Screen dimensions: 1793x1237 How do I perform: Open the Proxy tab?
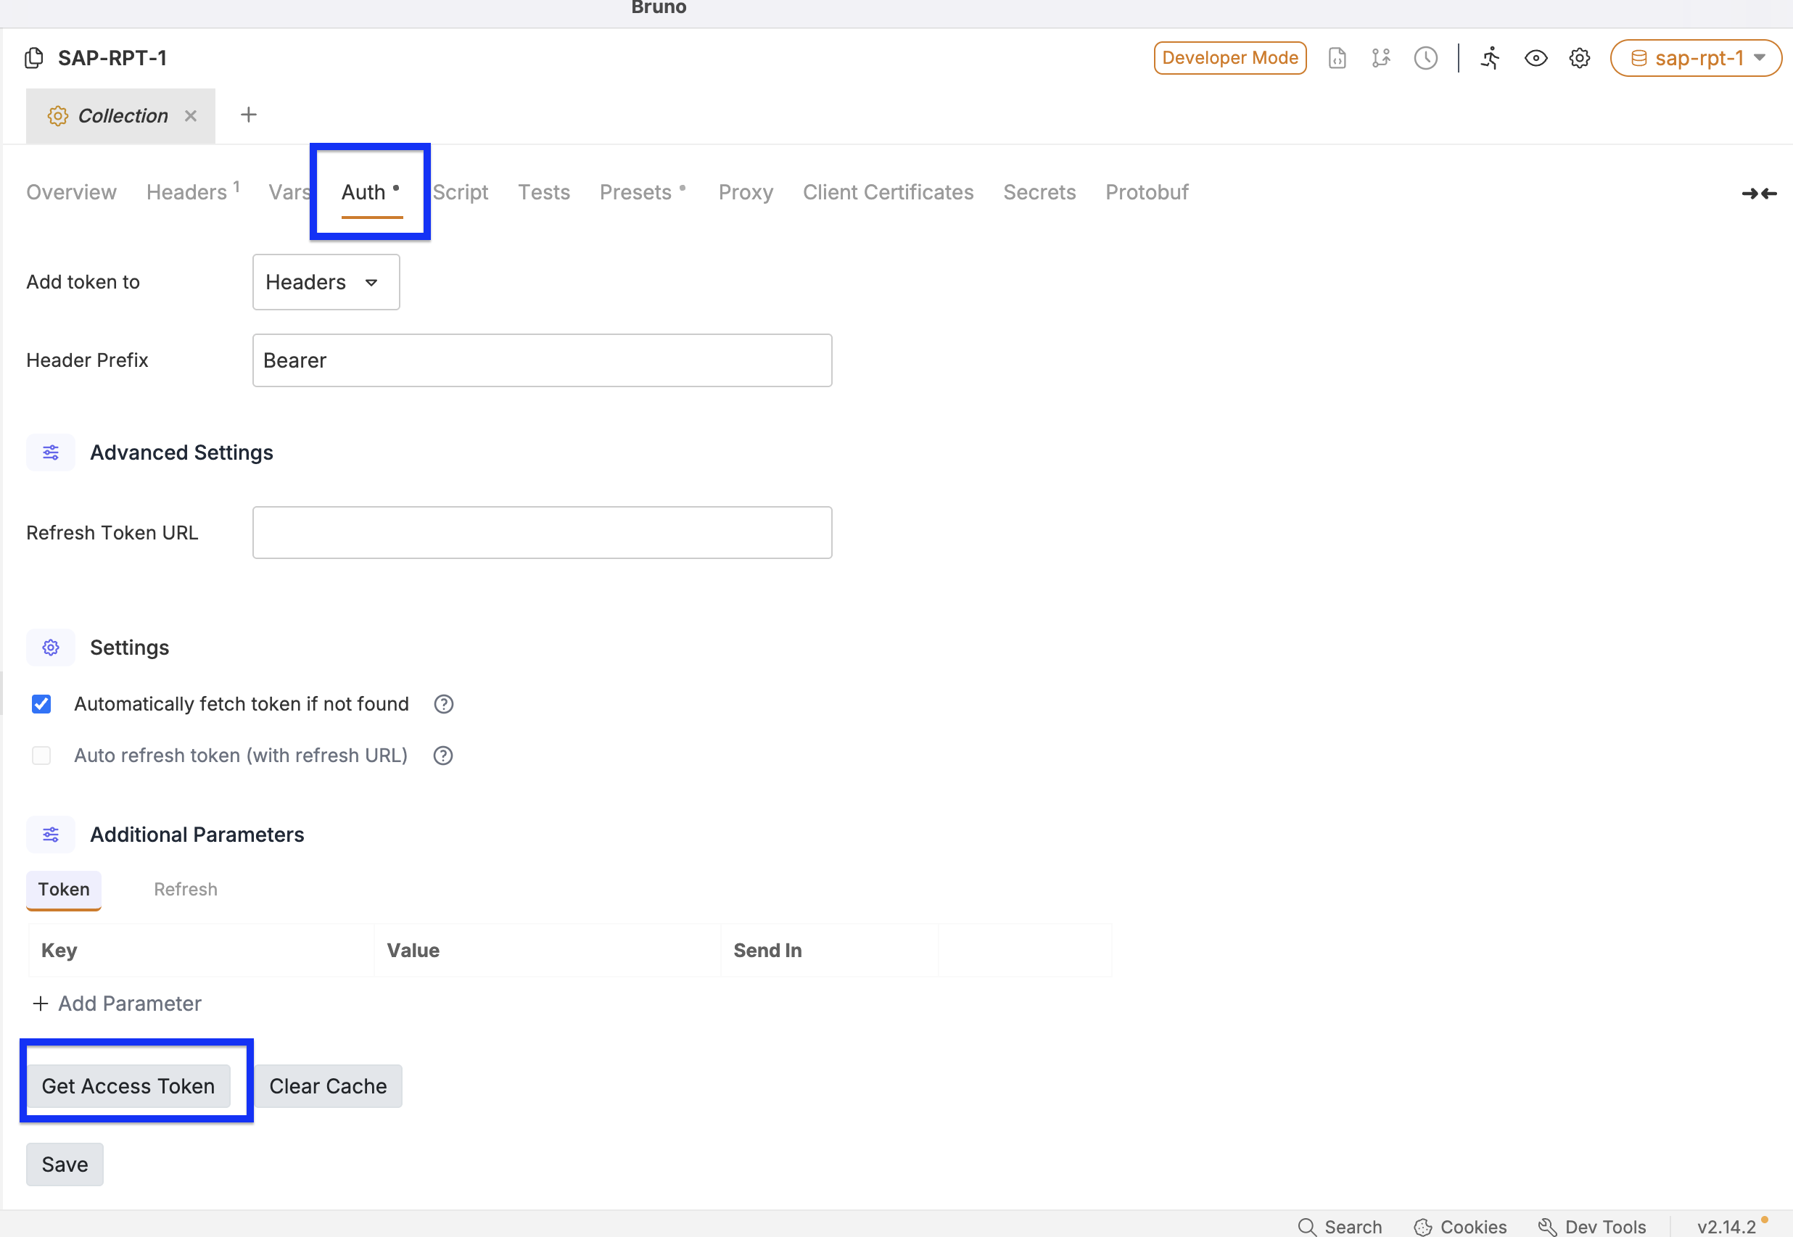pyautogui.click(x=746, y=192)
